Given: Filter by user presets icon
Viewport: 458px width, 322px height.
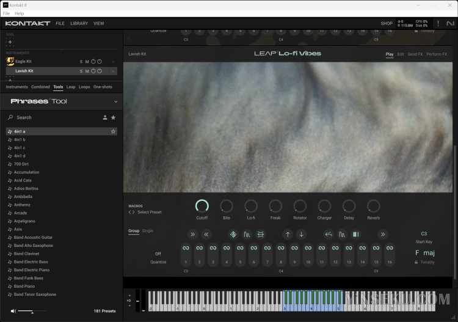Looking at the screenshot, I should tap(105, 117).
